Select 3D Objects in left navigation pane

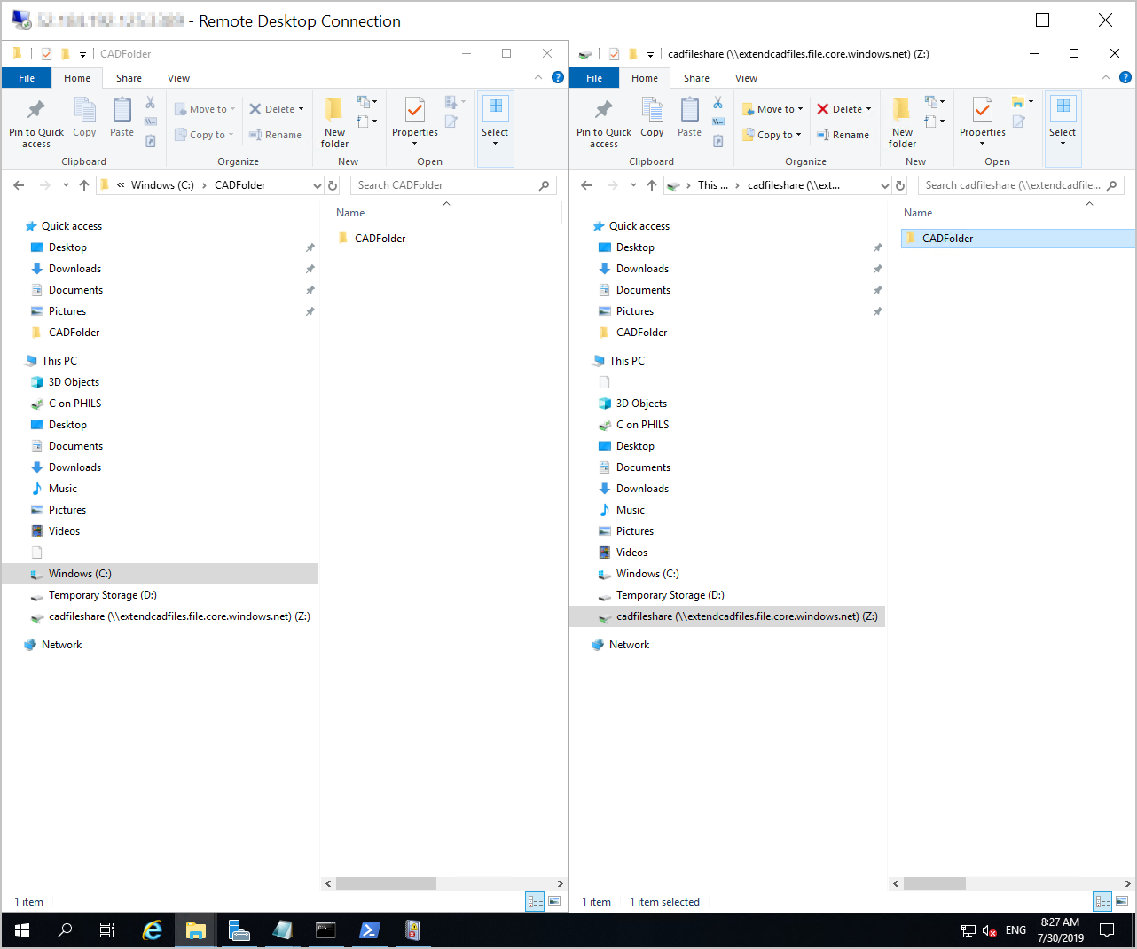tap(74, 382)
